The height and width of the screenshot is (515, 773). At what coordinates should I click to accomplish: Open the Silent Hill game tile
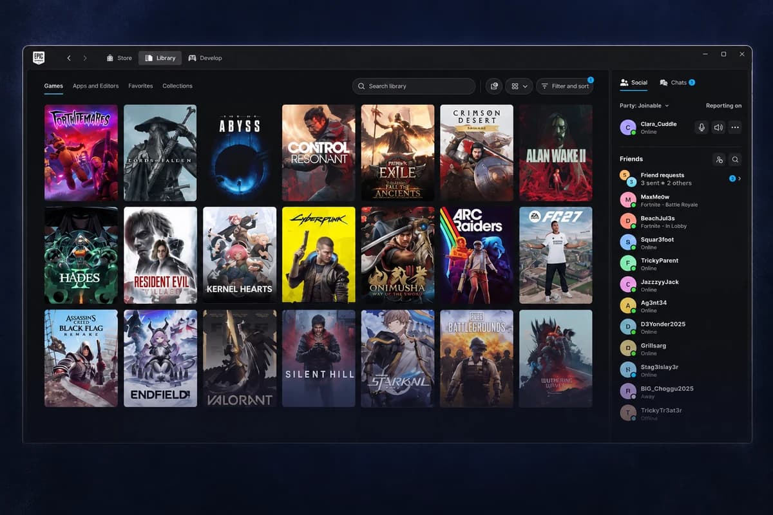pos(318,358)
